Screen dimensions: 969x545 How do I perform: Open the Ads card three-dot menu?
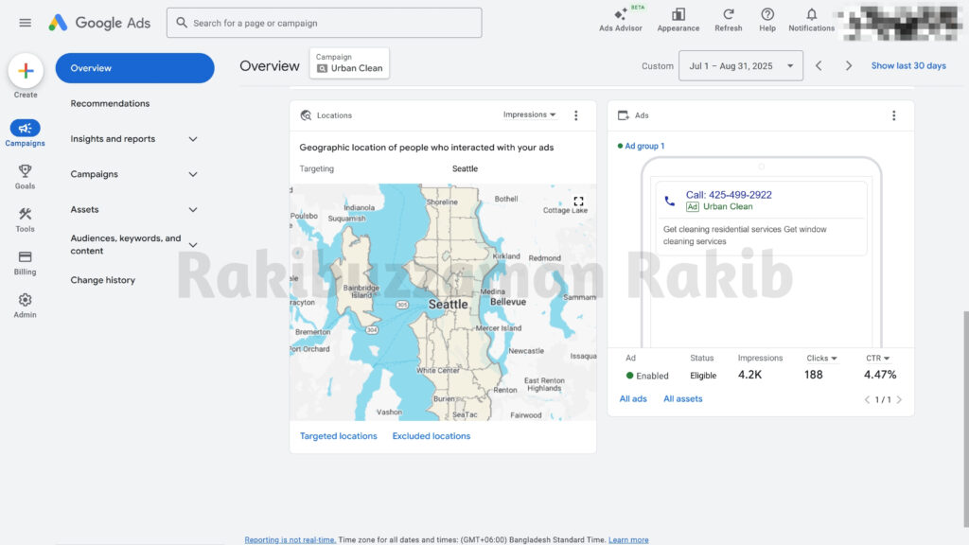click(x=894, y=114)
